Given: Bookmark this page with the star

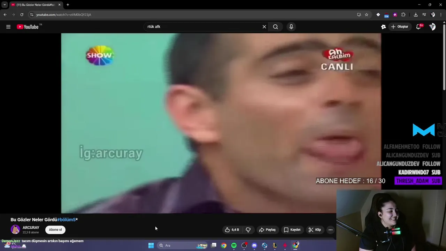Looking at the screenshot, I should tap(367, 15).
